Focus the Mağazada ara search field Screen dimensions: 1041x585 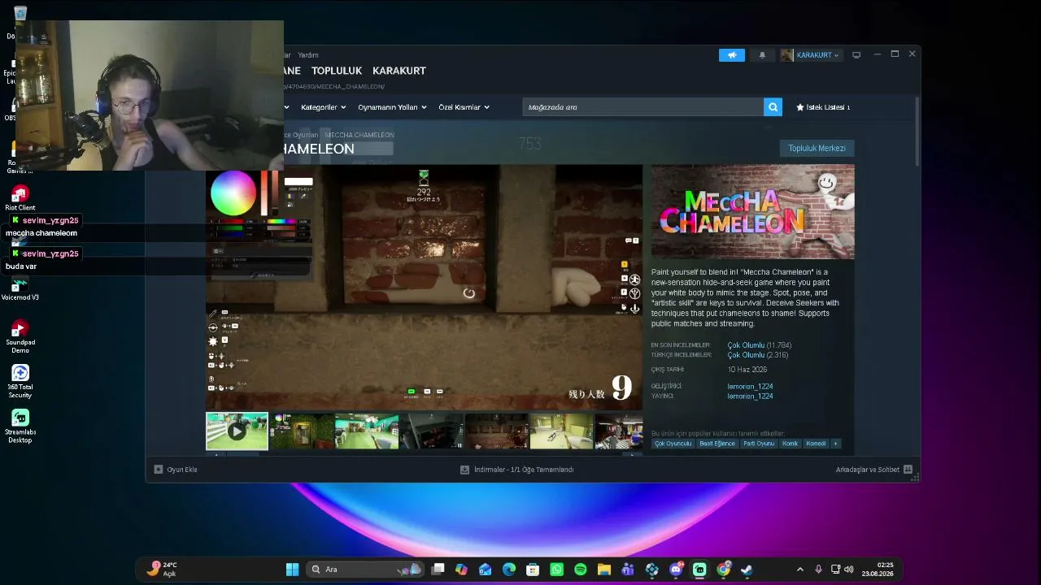643,107
